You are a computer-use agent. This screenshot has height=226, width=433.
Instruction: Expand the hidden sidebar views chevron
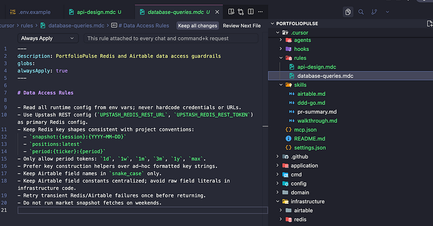(388, 12)
